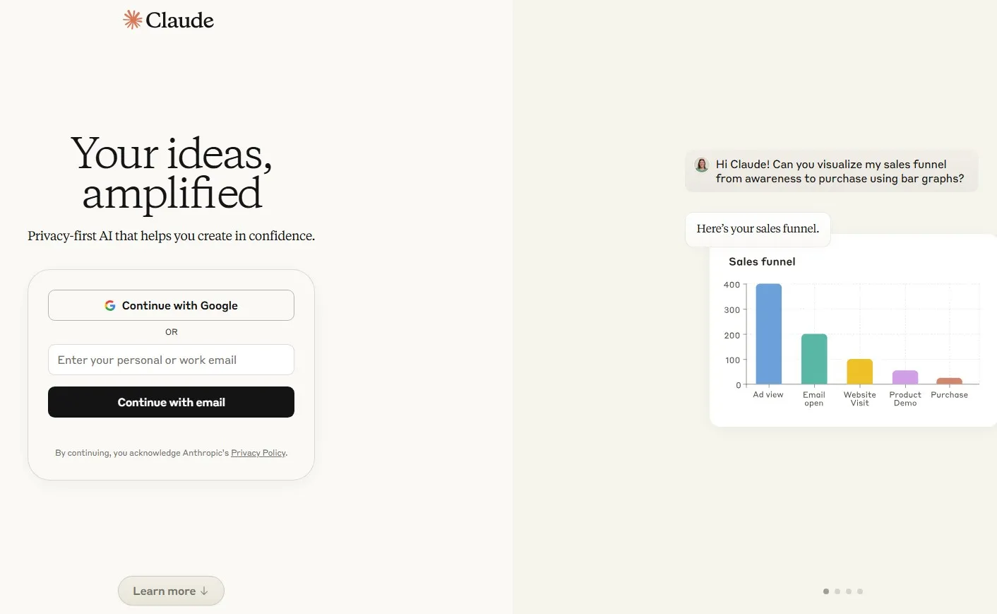Click the purple Product Demo bar
The height and width of the screenshot is (614, 997).
coord(905,377)
